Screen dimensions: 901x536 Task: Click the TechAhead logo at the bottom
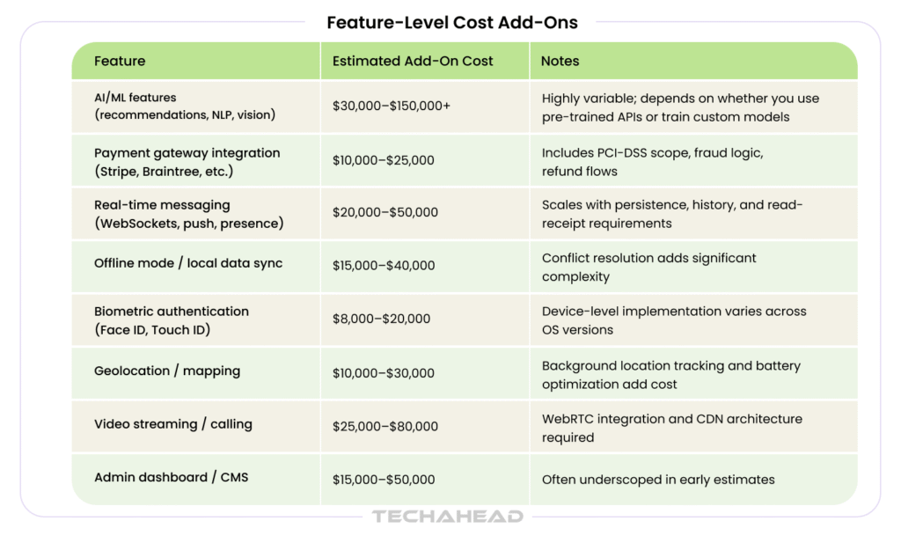point(447,517)
